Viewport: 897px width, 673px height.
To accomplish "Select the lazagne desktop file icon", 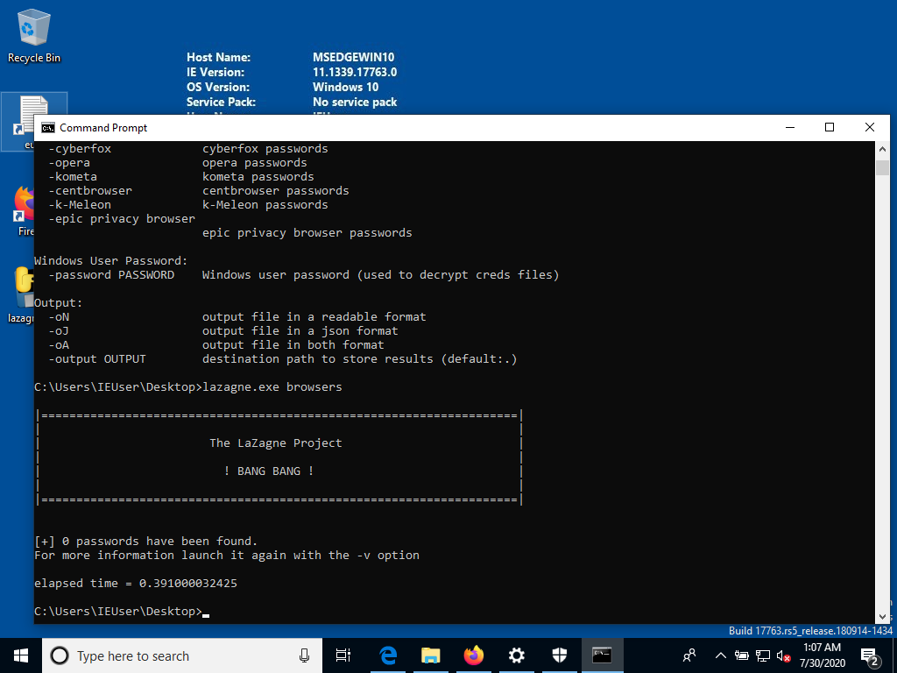I will coord(22,295).
